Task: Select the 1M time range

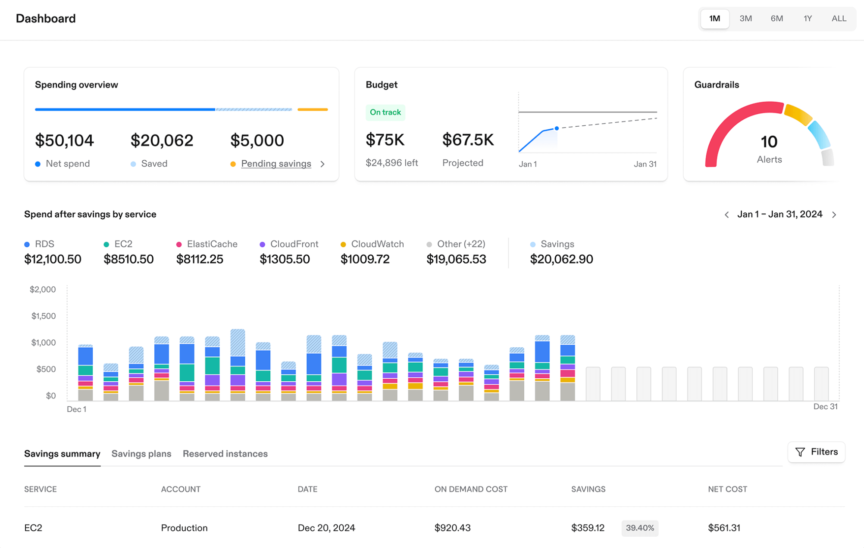Action: (714, 19)
